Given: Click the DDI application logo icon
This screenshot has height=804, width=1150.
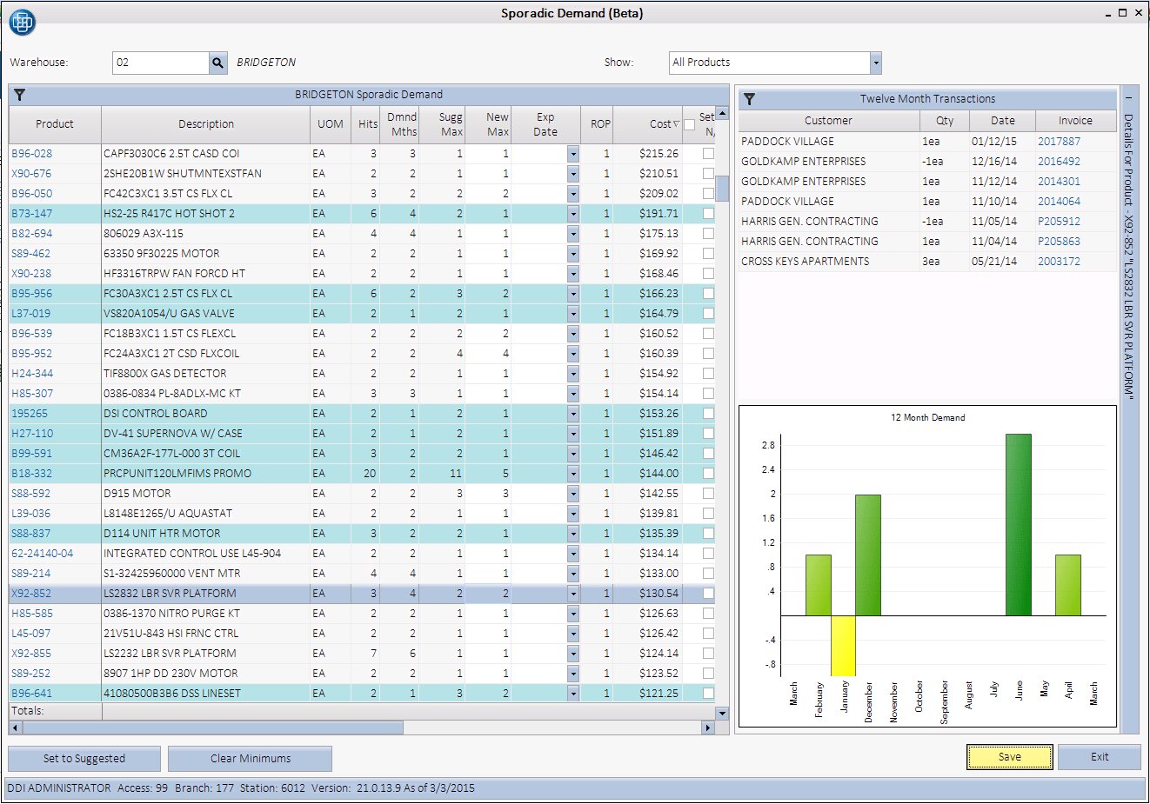Looking at the screenshot, I should (22, 22).
